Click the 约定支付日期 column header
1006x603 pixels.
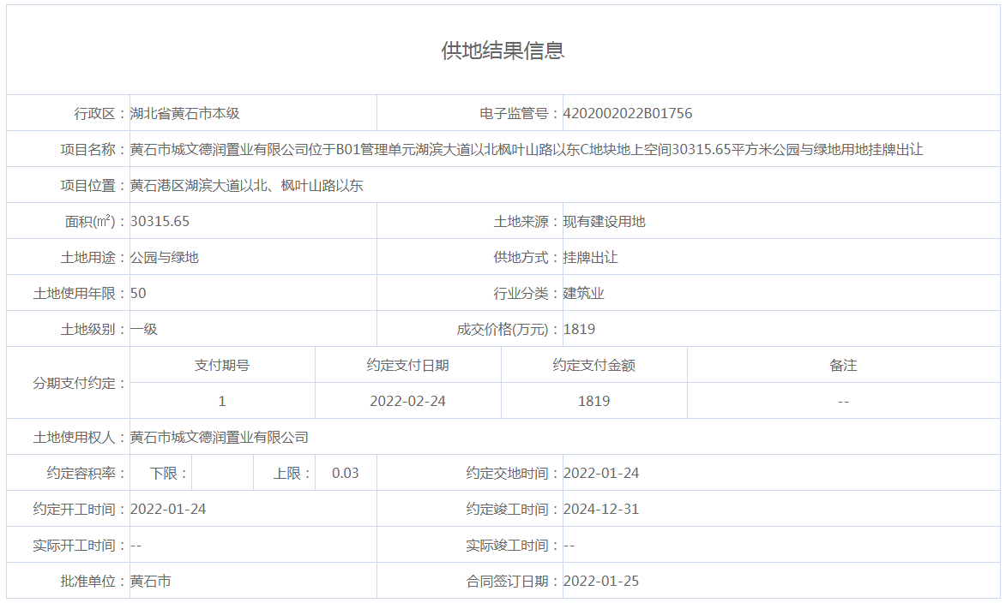408,365
